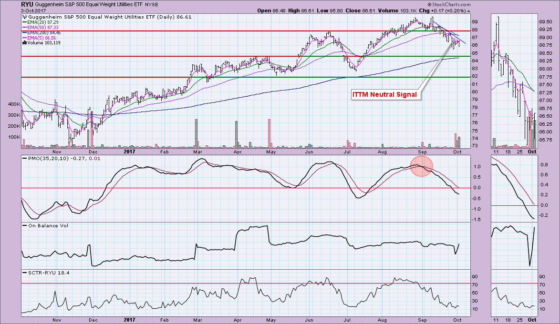Click the candlestick icon before the ETF legend

point(25,16)
